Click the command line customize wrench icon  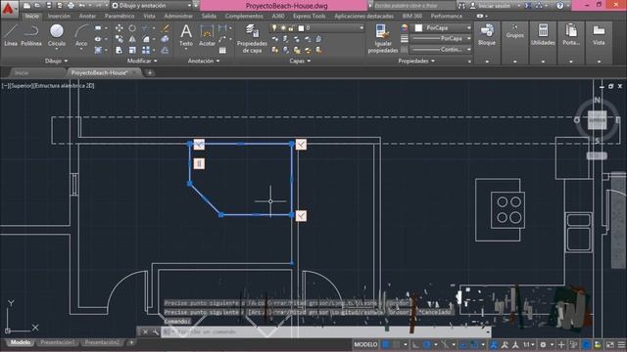click(x=156, y=331)
